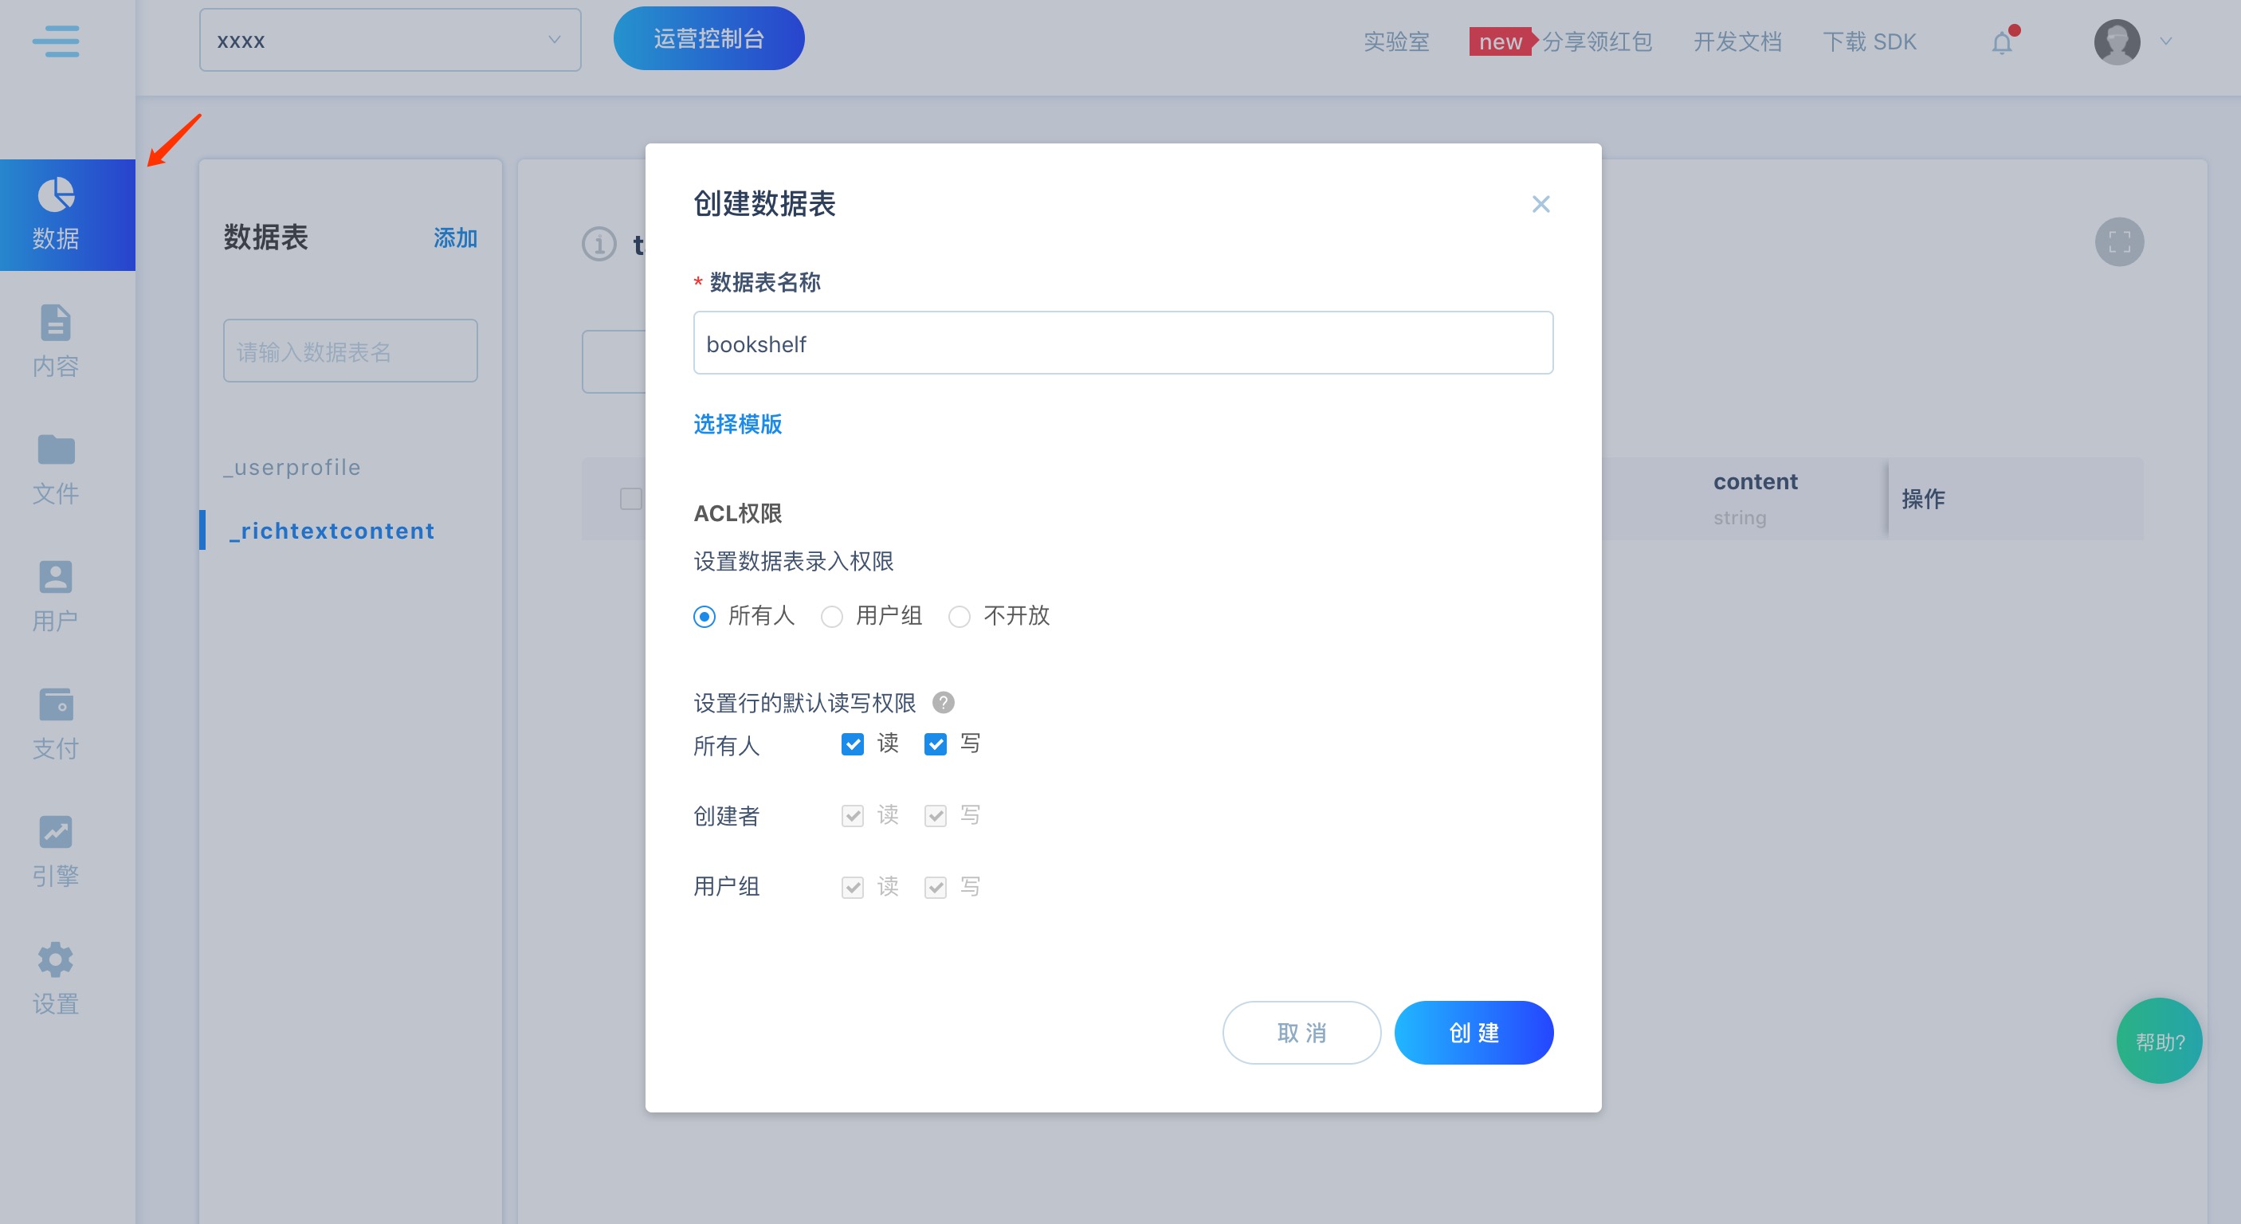Expand the user avatar dropdown arrow
The height and width of the screenshot is (1224, 2241).
[2166, 41]
